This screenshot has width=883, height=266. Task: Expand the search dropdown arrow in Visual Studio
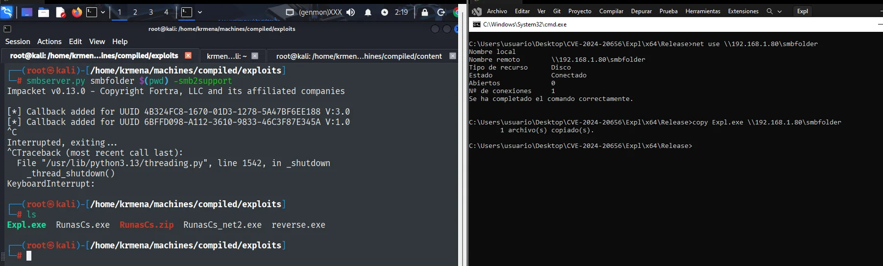coord(780,11)
